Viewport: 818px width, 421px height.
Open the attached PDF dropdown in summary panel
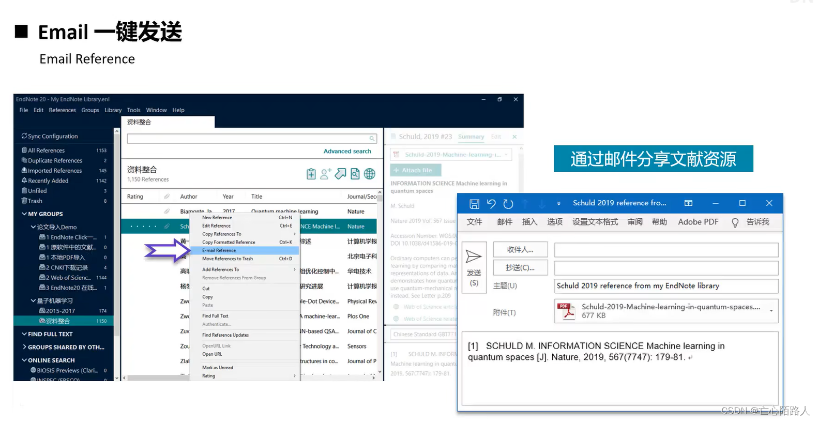(506, 154)
